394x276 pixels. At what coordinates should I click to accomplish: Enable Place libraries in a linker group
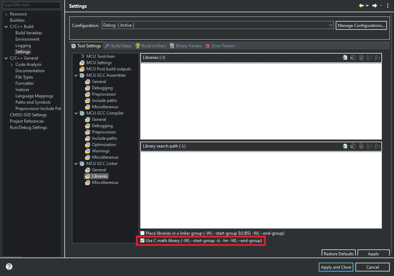pos(143,233)
